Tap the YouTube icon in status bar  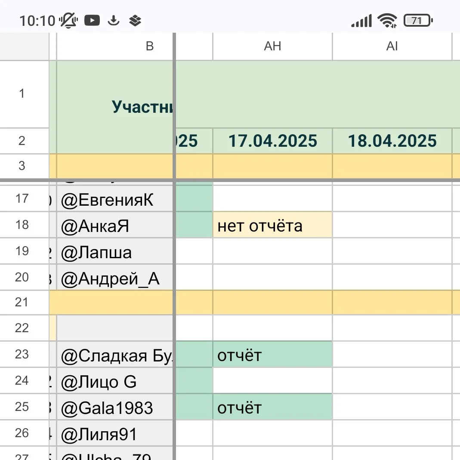click(x=92, y=20)
